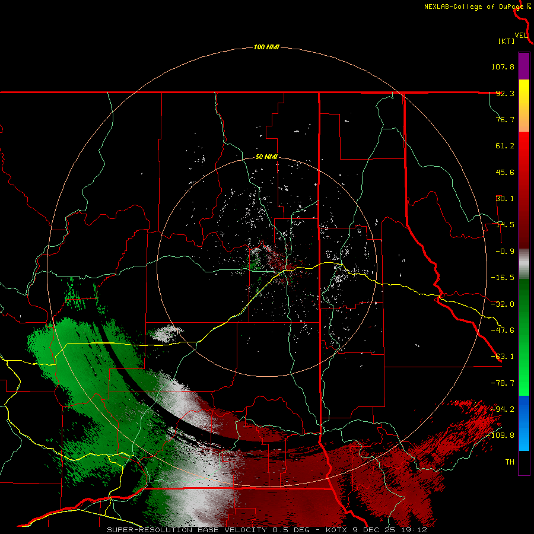
Task: Click the blue segment of the color bar
Action: (524, 423)
